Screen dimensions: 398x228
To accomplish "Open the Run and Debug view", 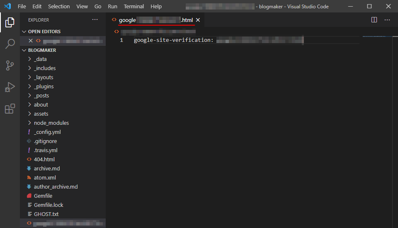I will point(10,87).
